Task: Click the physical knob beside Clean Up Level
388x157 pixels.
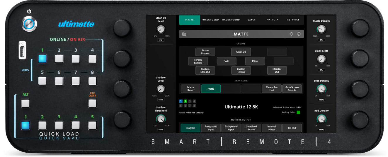Action: click(122, 28)
